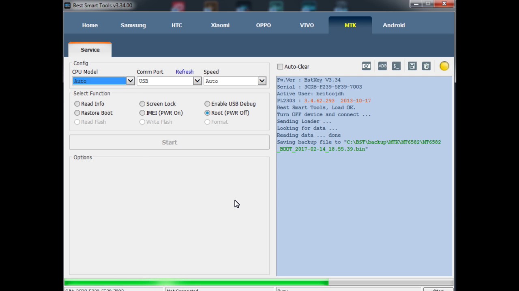Image resolution: width=519 pixels, height=291 pixels.
Task: Select the MTK tab
Action: (x=350, y=25)
